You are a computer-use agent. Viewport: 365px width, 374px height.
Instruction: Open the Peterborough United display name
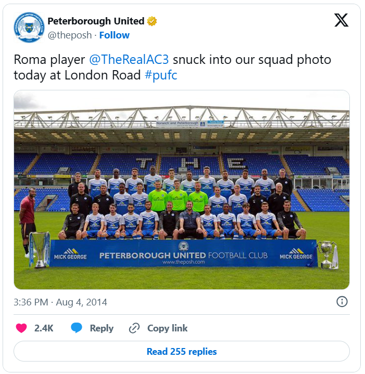(x=96, y=21)
